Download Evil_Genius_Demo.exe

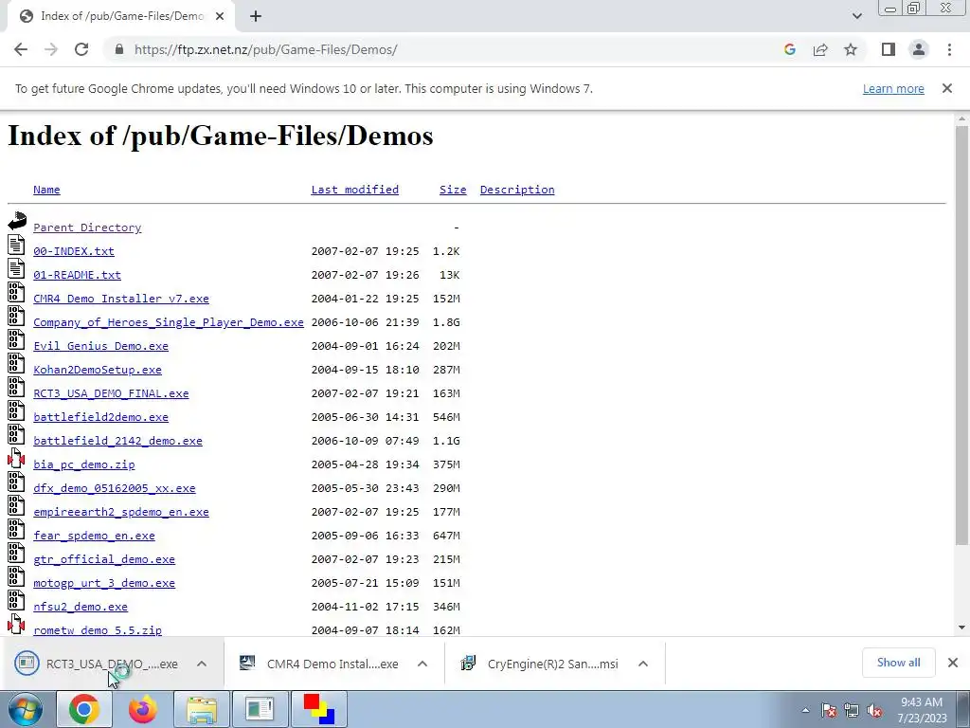tap(100, 345)
